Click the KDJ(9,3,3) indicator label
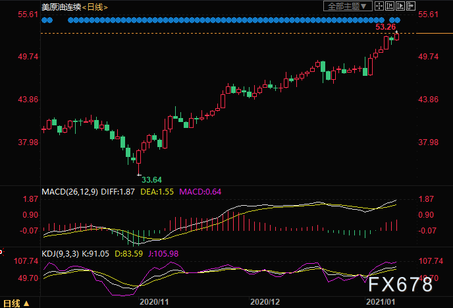The width and height of the screenshot is (453, 308). (x=61, y=254)
